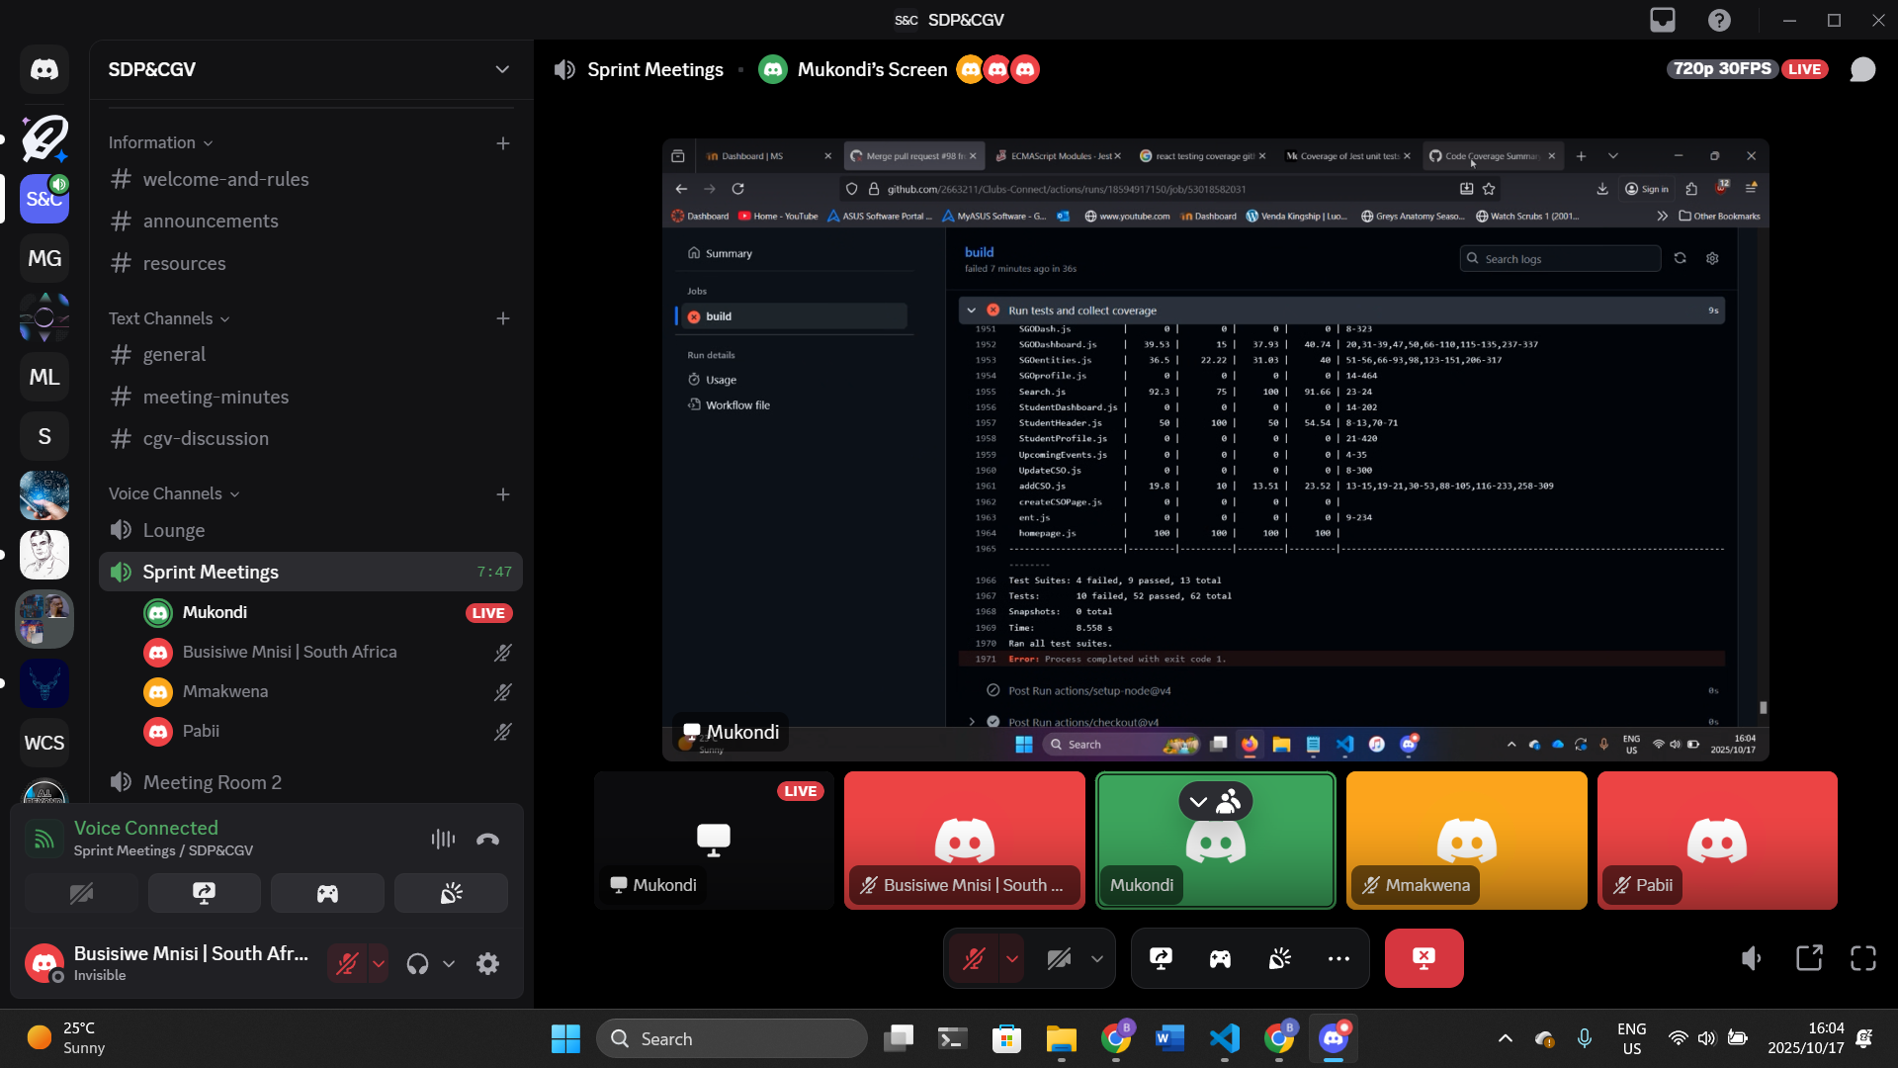Image resolution: width=1898 pixels, height=1068 pixels.
Task: Open User Settings gear icon
Action: [488, 963]
